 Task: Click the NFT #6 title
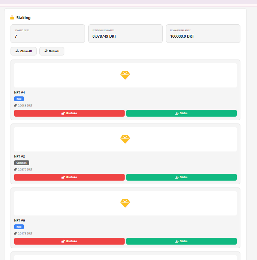coord(19,220)
